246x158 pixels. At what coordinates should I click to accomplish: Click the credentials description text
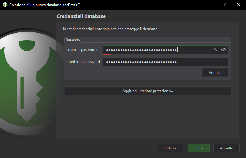tap(110, 29)
